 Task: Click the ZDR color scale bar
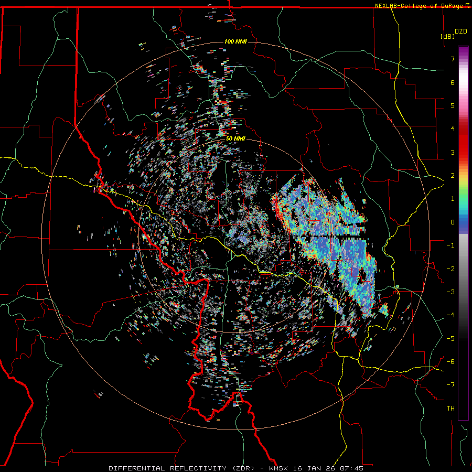click(x=463, y=233)
